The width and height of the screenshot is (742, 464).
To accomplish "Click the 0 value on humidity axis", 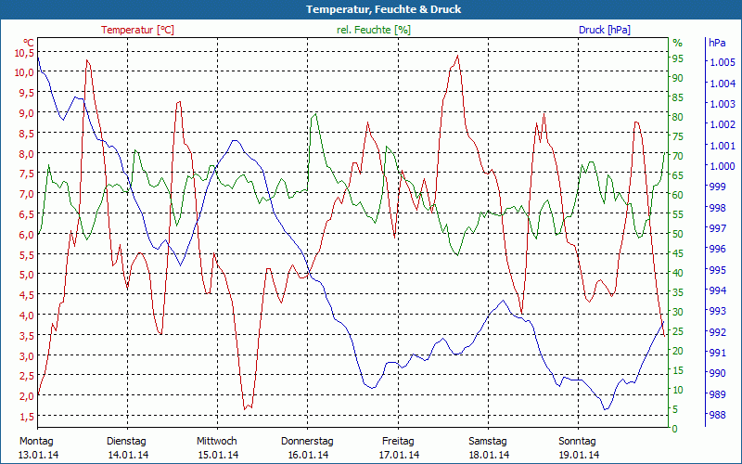I will point(675,429).
